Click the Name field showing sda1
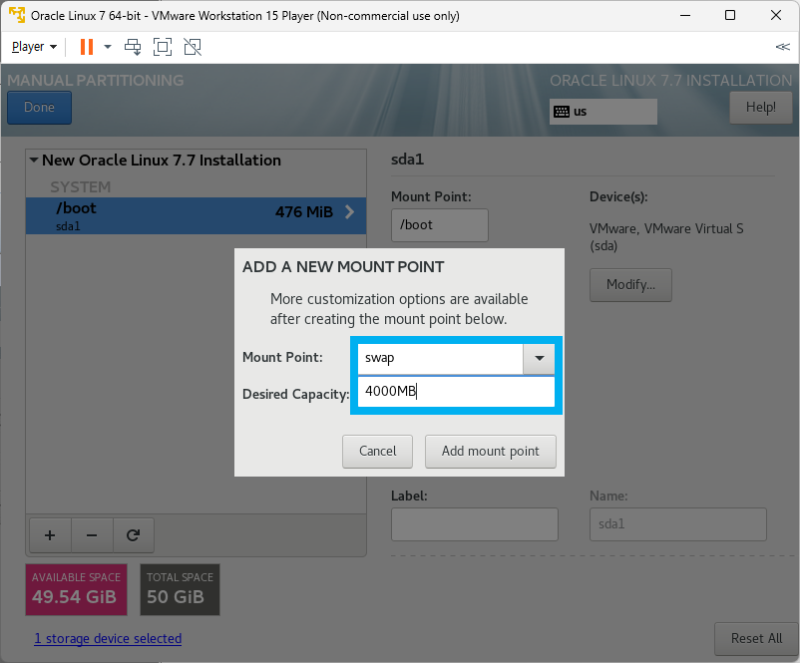Screen dimensions: 800x663 pyautogui.click(x=678, y=524)
